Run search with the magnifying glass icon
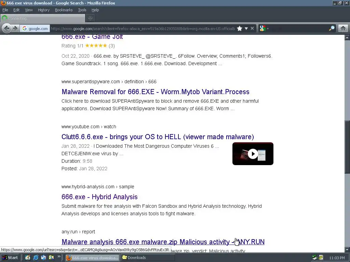Screen dimensions: 350x262 coord(332,29)
